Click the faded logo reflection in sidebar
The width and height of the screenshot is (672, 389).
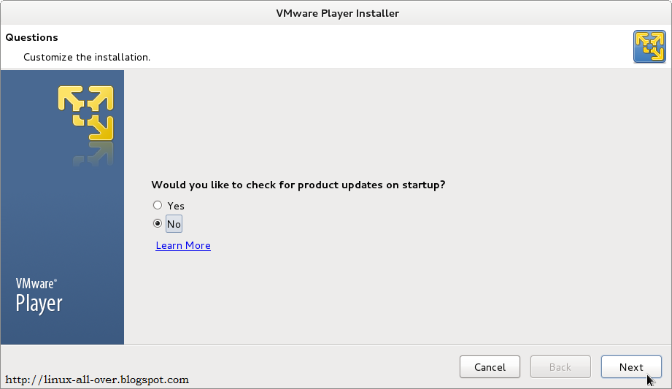(x=93, y=154)
